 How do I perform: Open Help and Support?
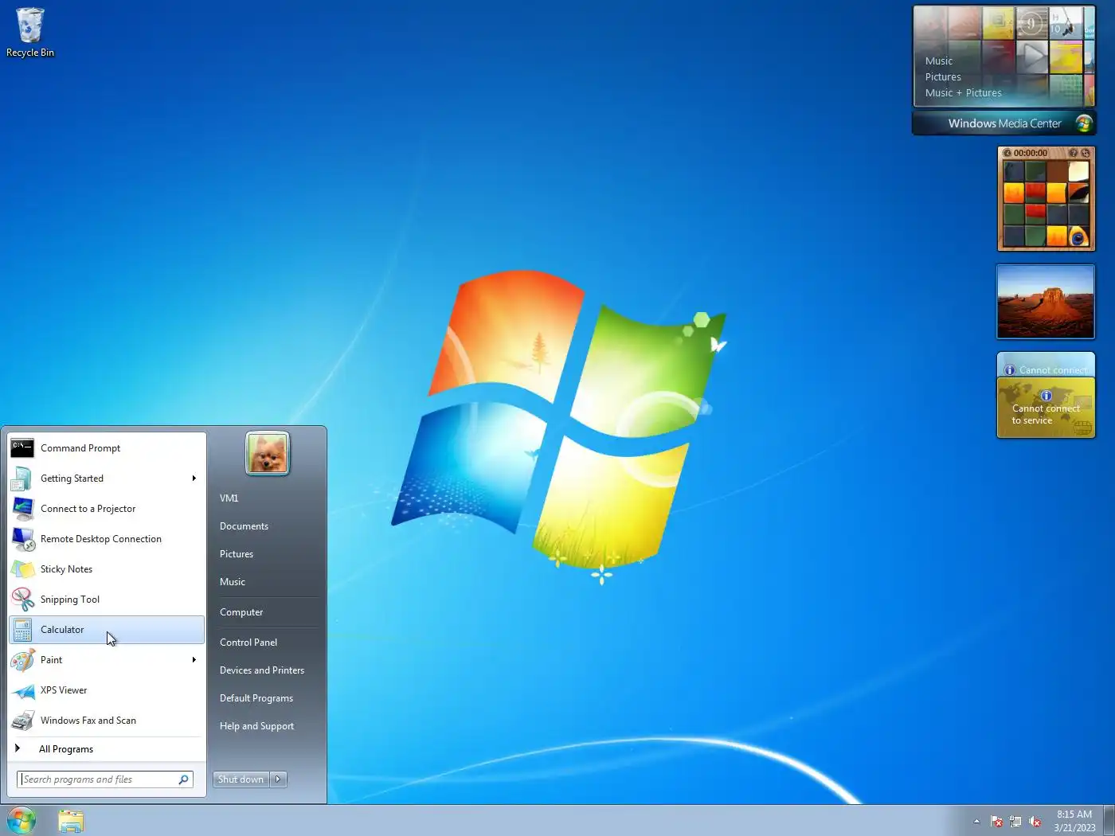tap(267, 726)
